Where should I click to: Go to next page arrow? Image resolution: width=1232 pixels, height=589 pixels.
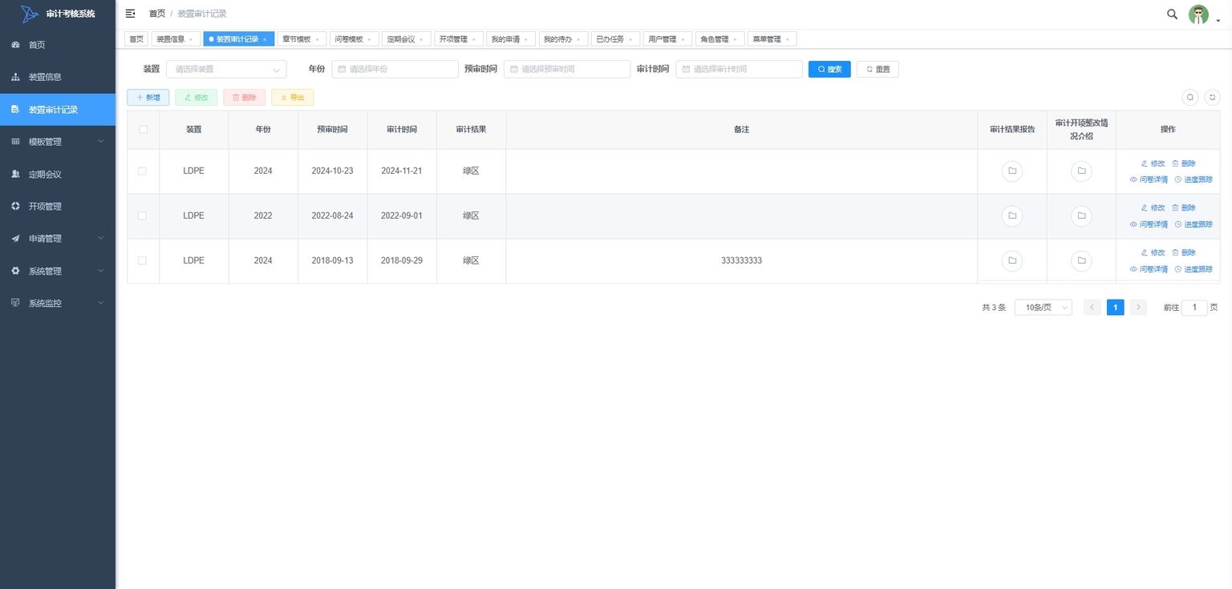coord(1138,308)
